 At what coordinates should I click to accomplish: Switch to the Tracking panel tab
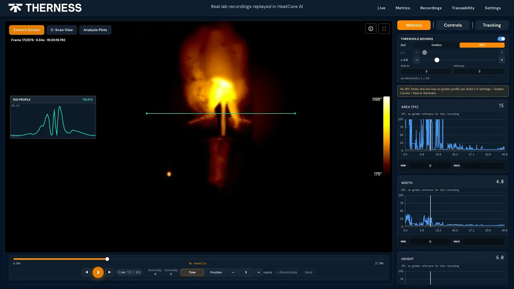pyautogui.click(x=492, y=25)
